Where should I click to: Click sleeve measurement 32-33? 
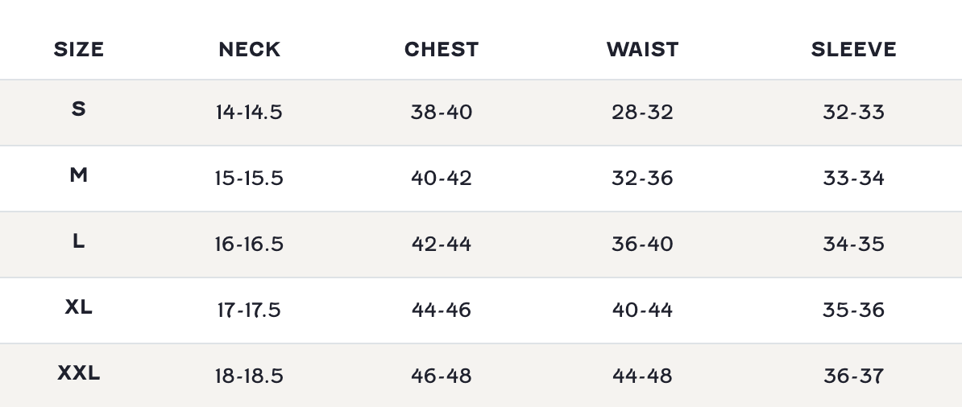(853, 112)
